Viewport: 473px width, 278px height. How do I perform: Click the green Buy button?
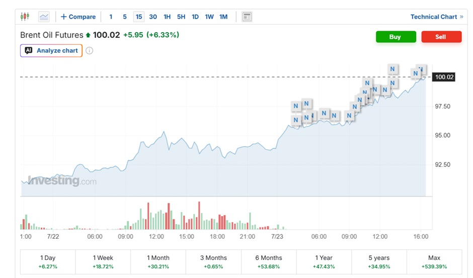click(x=396, y=37)
